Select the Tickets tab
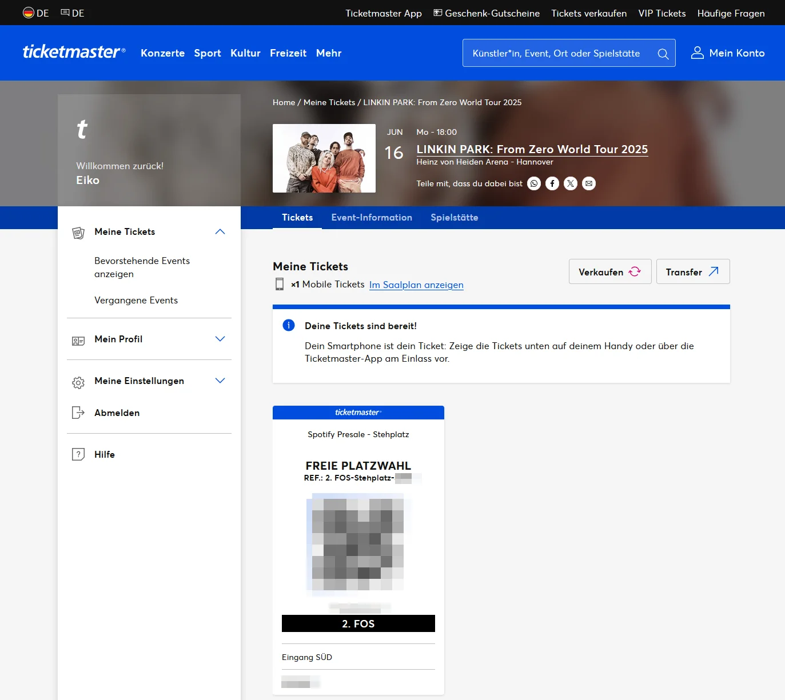The width and height of the screenshot is (785, 700). click(297, 218)
